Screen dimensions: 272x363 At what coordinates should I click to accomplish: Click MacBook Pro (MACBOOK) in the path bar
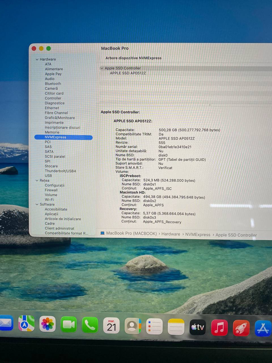(131, 233)
